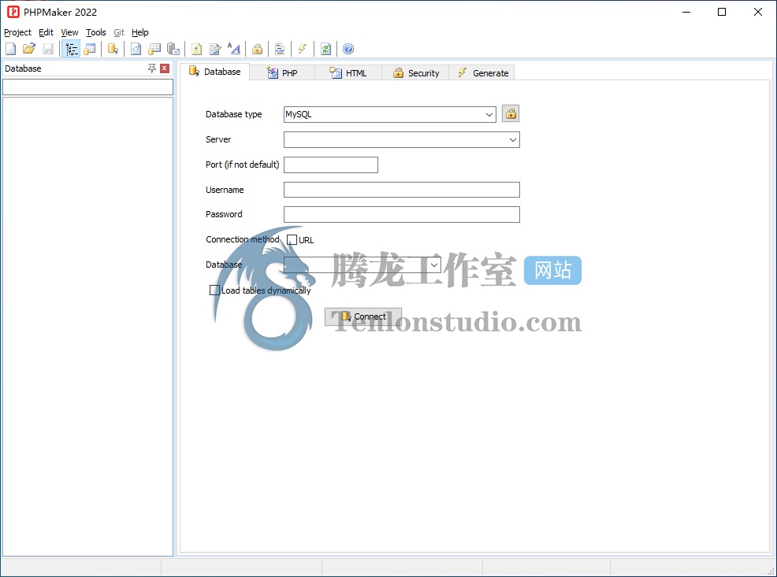Image resolution: width=777 pixels, height=577 pixels.
Task: Click the table grid with database toolbar icon
Action: (x=154, y=49)
